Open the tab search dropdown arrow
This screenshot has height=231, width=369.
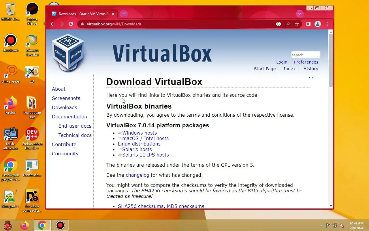300,14
